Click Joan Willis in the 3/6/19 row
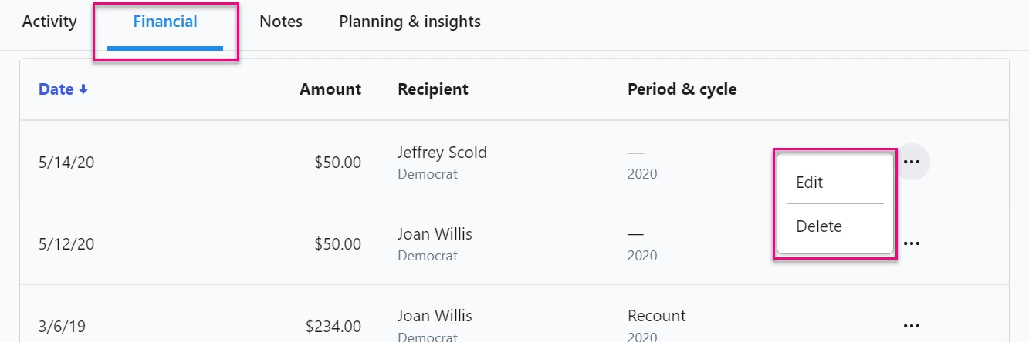Image resolution: width=1029 pixels, height=342 pixels. tap(435, 316)
